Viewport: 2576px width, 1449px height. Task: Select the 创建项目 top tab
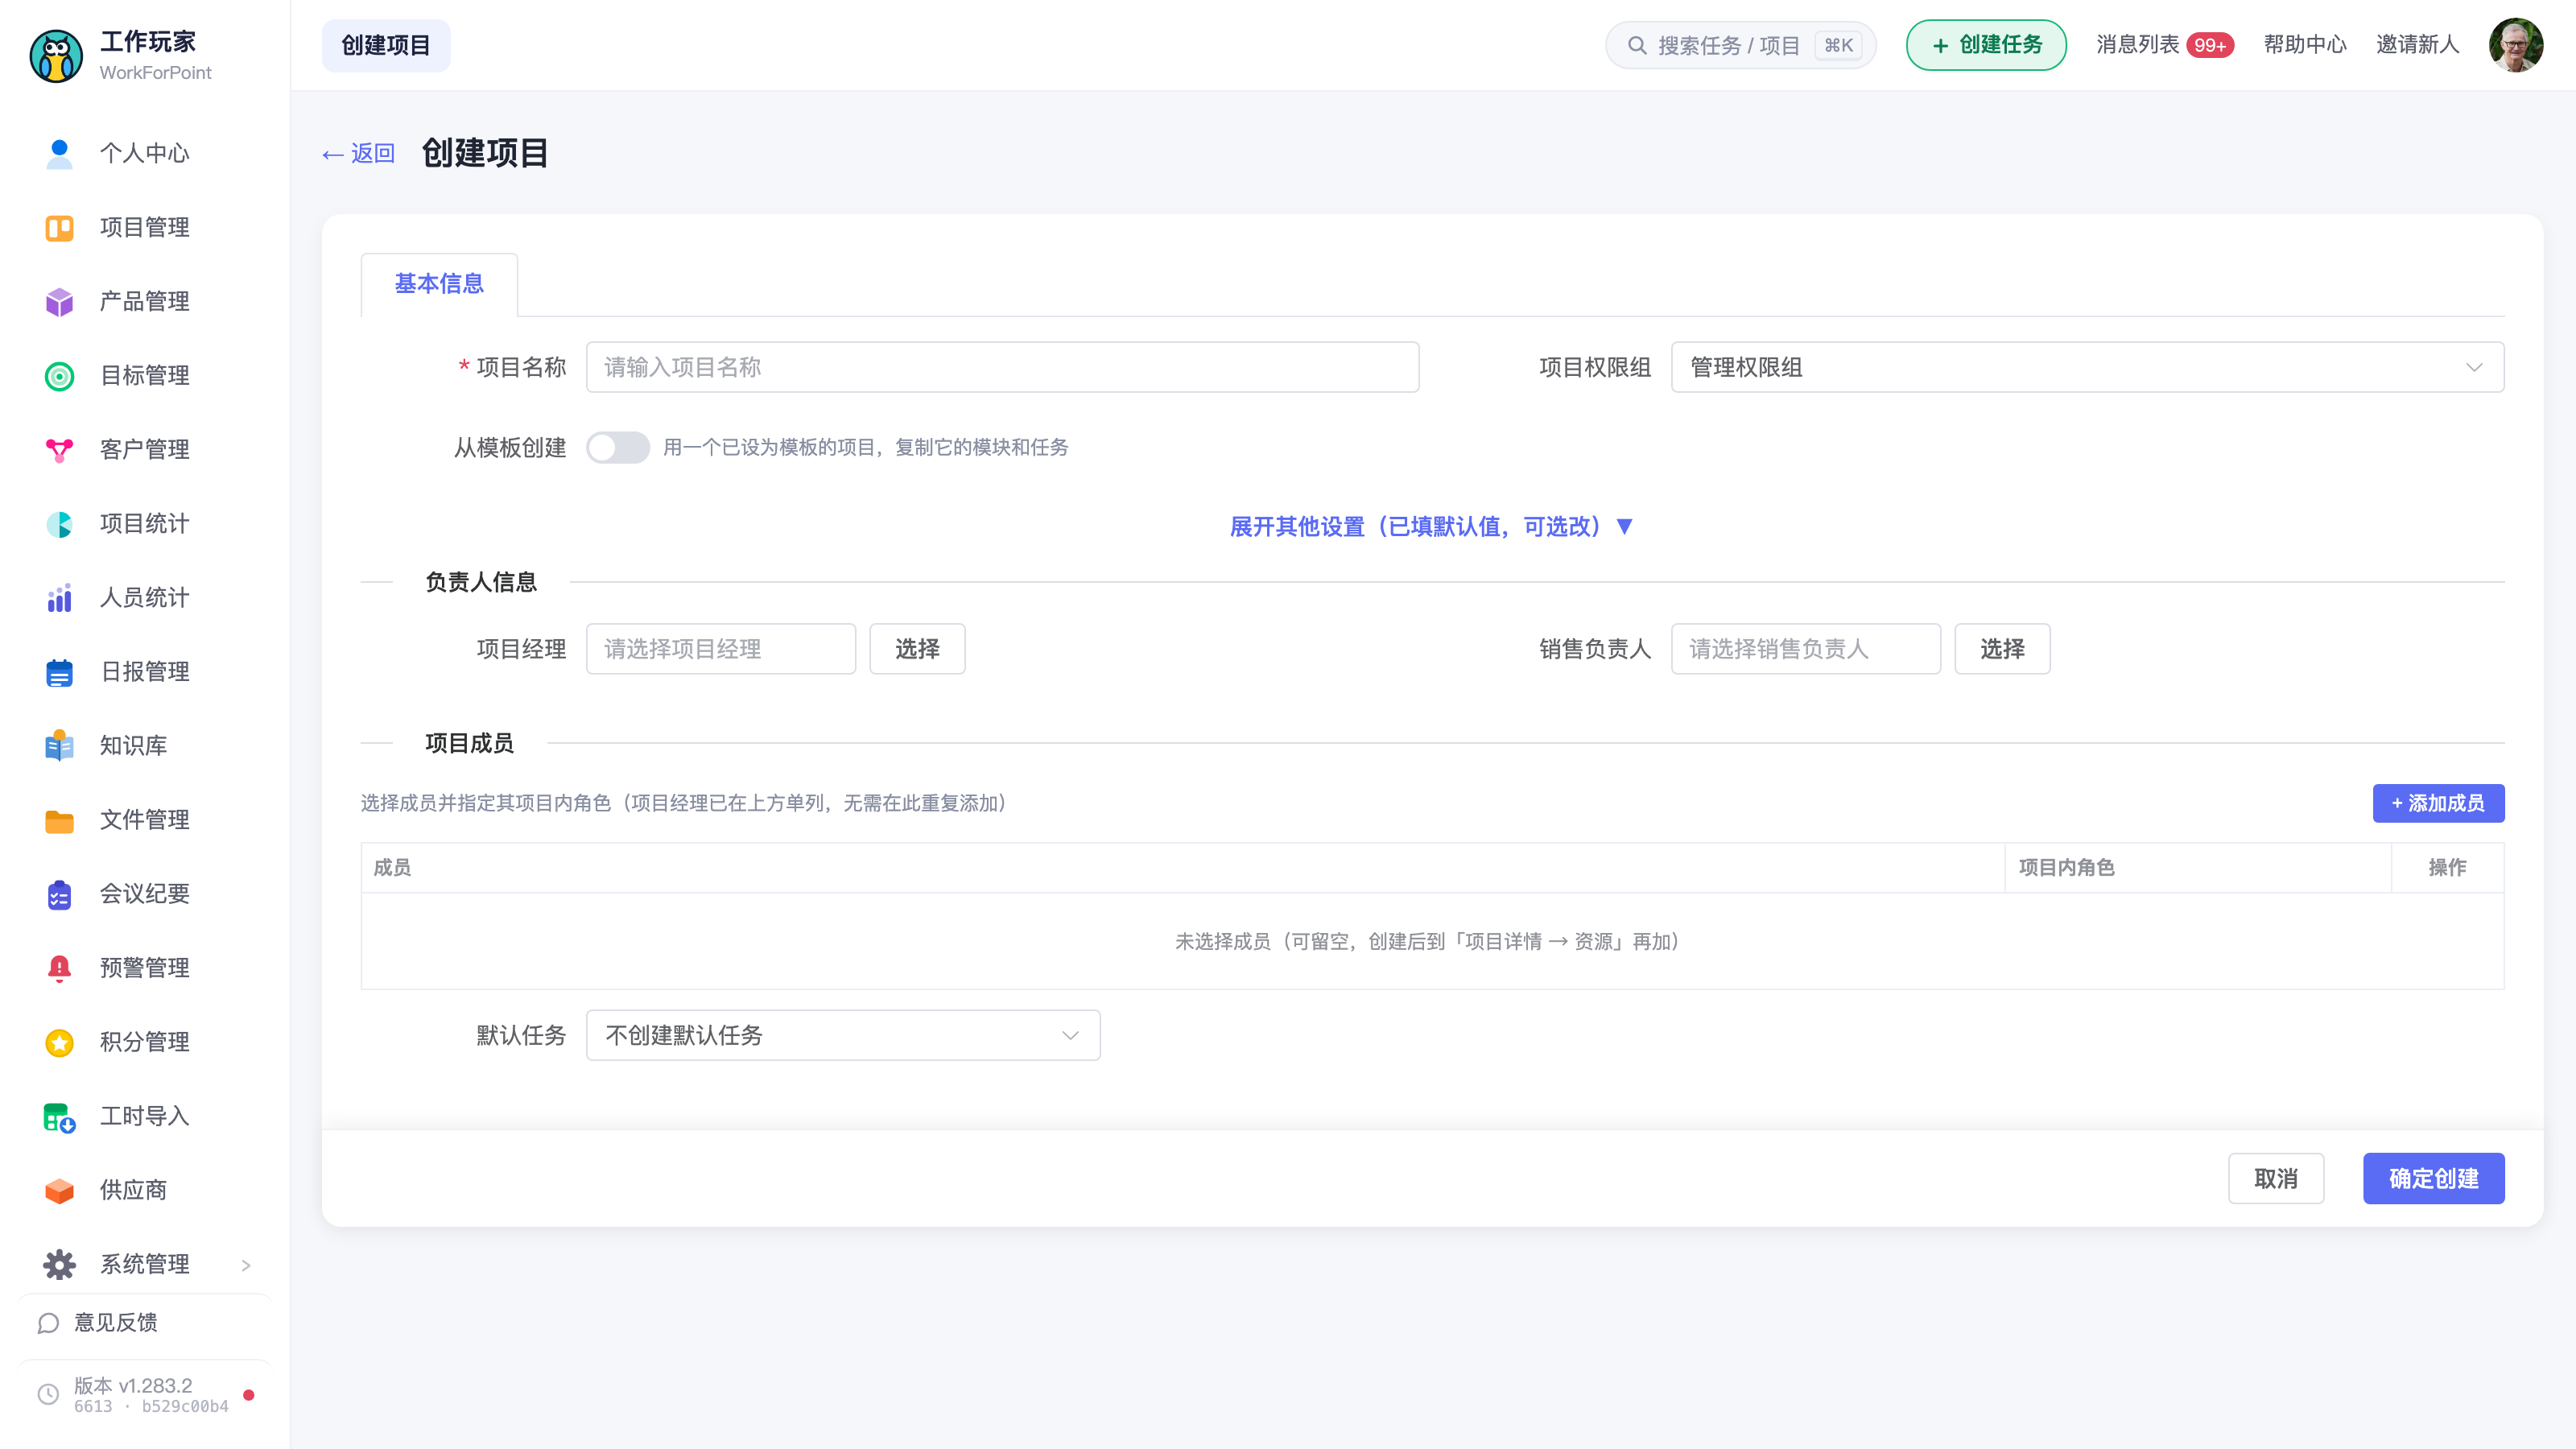pos(386,45)
